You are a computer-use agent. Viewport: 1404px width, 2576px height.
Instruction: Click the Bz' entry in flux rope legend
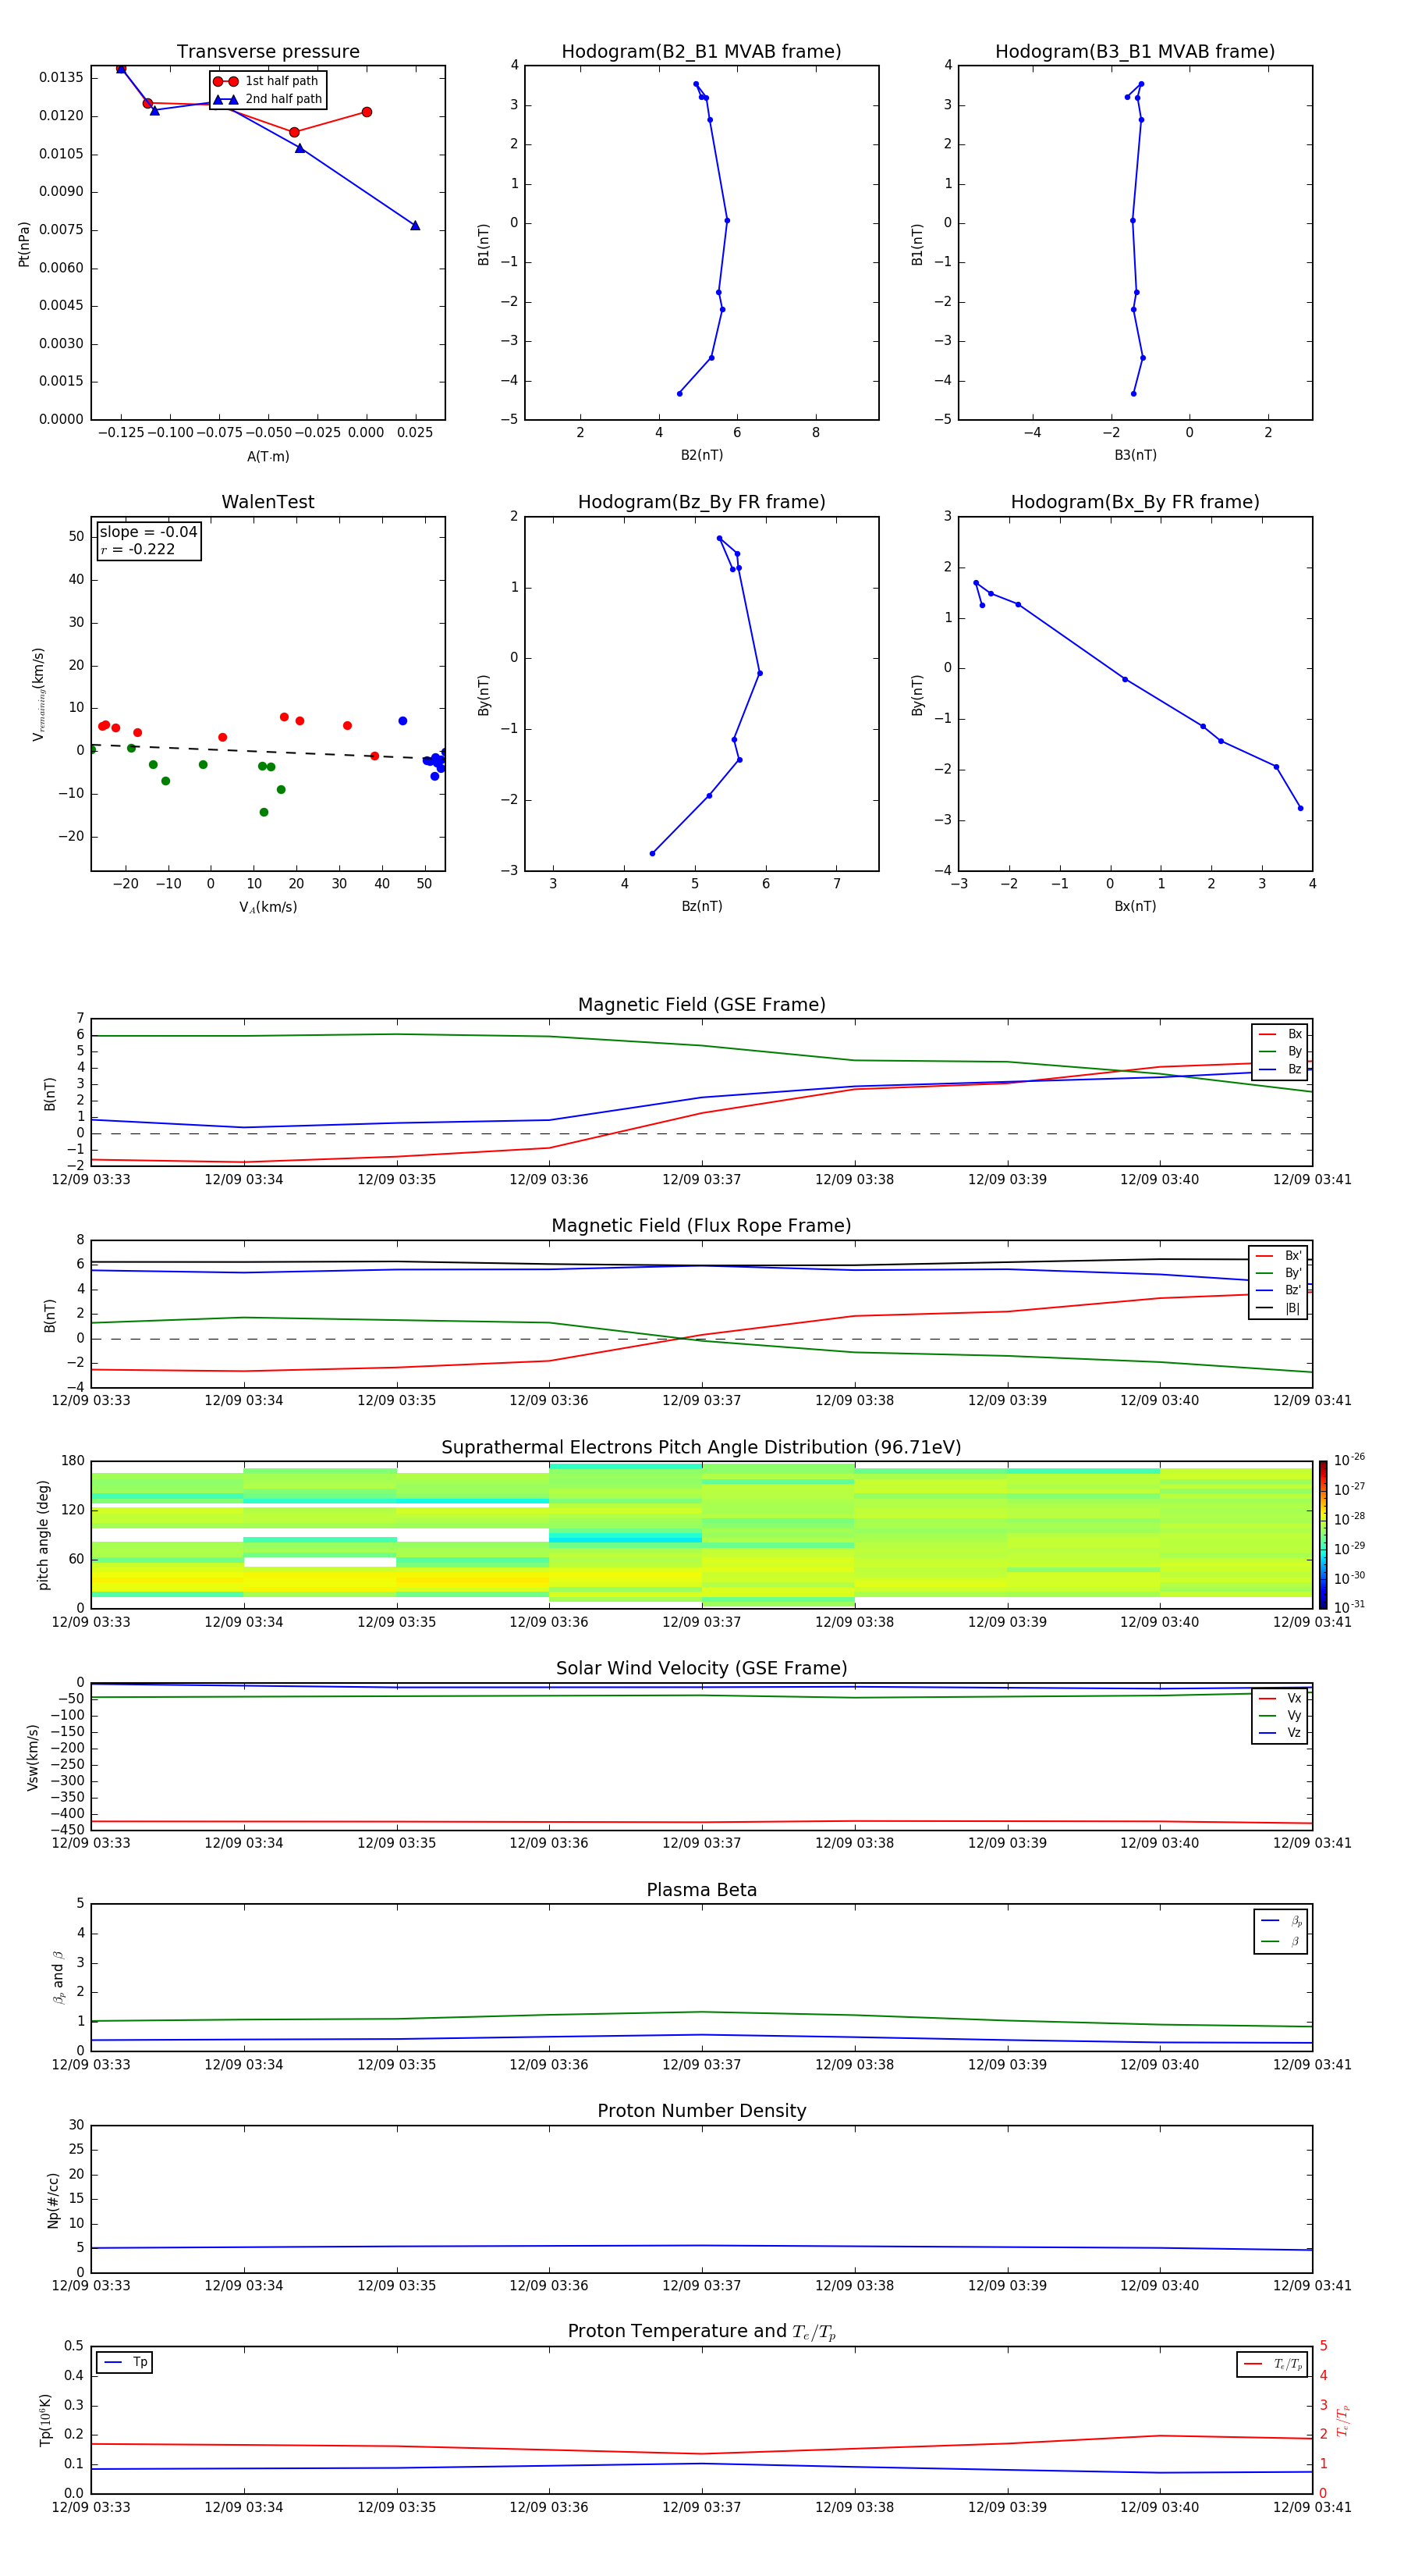pyautogui.click(x=1279, y=1290)
